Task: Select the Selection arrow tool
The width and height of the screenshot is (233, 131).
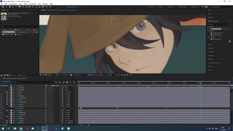Action: [x=7, y=7]
